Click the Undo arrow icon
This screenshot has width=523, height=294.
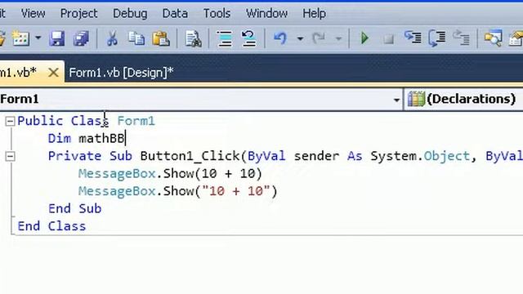coord(280,38)
